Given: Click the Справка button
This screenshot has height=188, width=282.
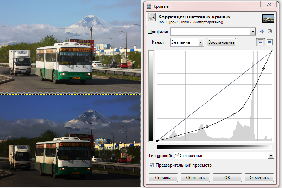Looking at the screenshot, I should pyautogui.click(x=163, y=178).
